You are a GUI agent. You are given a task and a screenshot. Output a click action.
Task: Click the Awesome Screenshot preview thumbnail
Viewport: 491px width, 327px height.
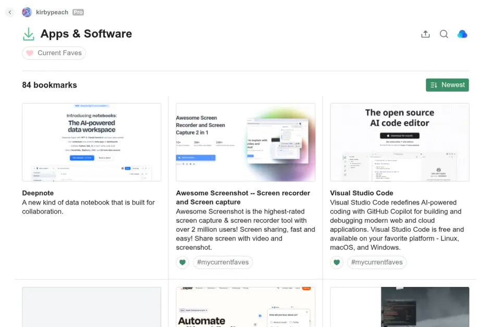245,142
